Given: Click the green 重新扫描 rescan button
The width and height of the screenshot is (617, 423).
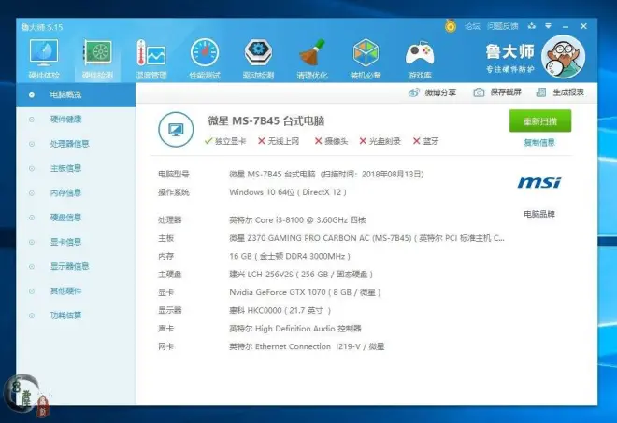Looking at the screenshot, I should 540,121.
